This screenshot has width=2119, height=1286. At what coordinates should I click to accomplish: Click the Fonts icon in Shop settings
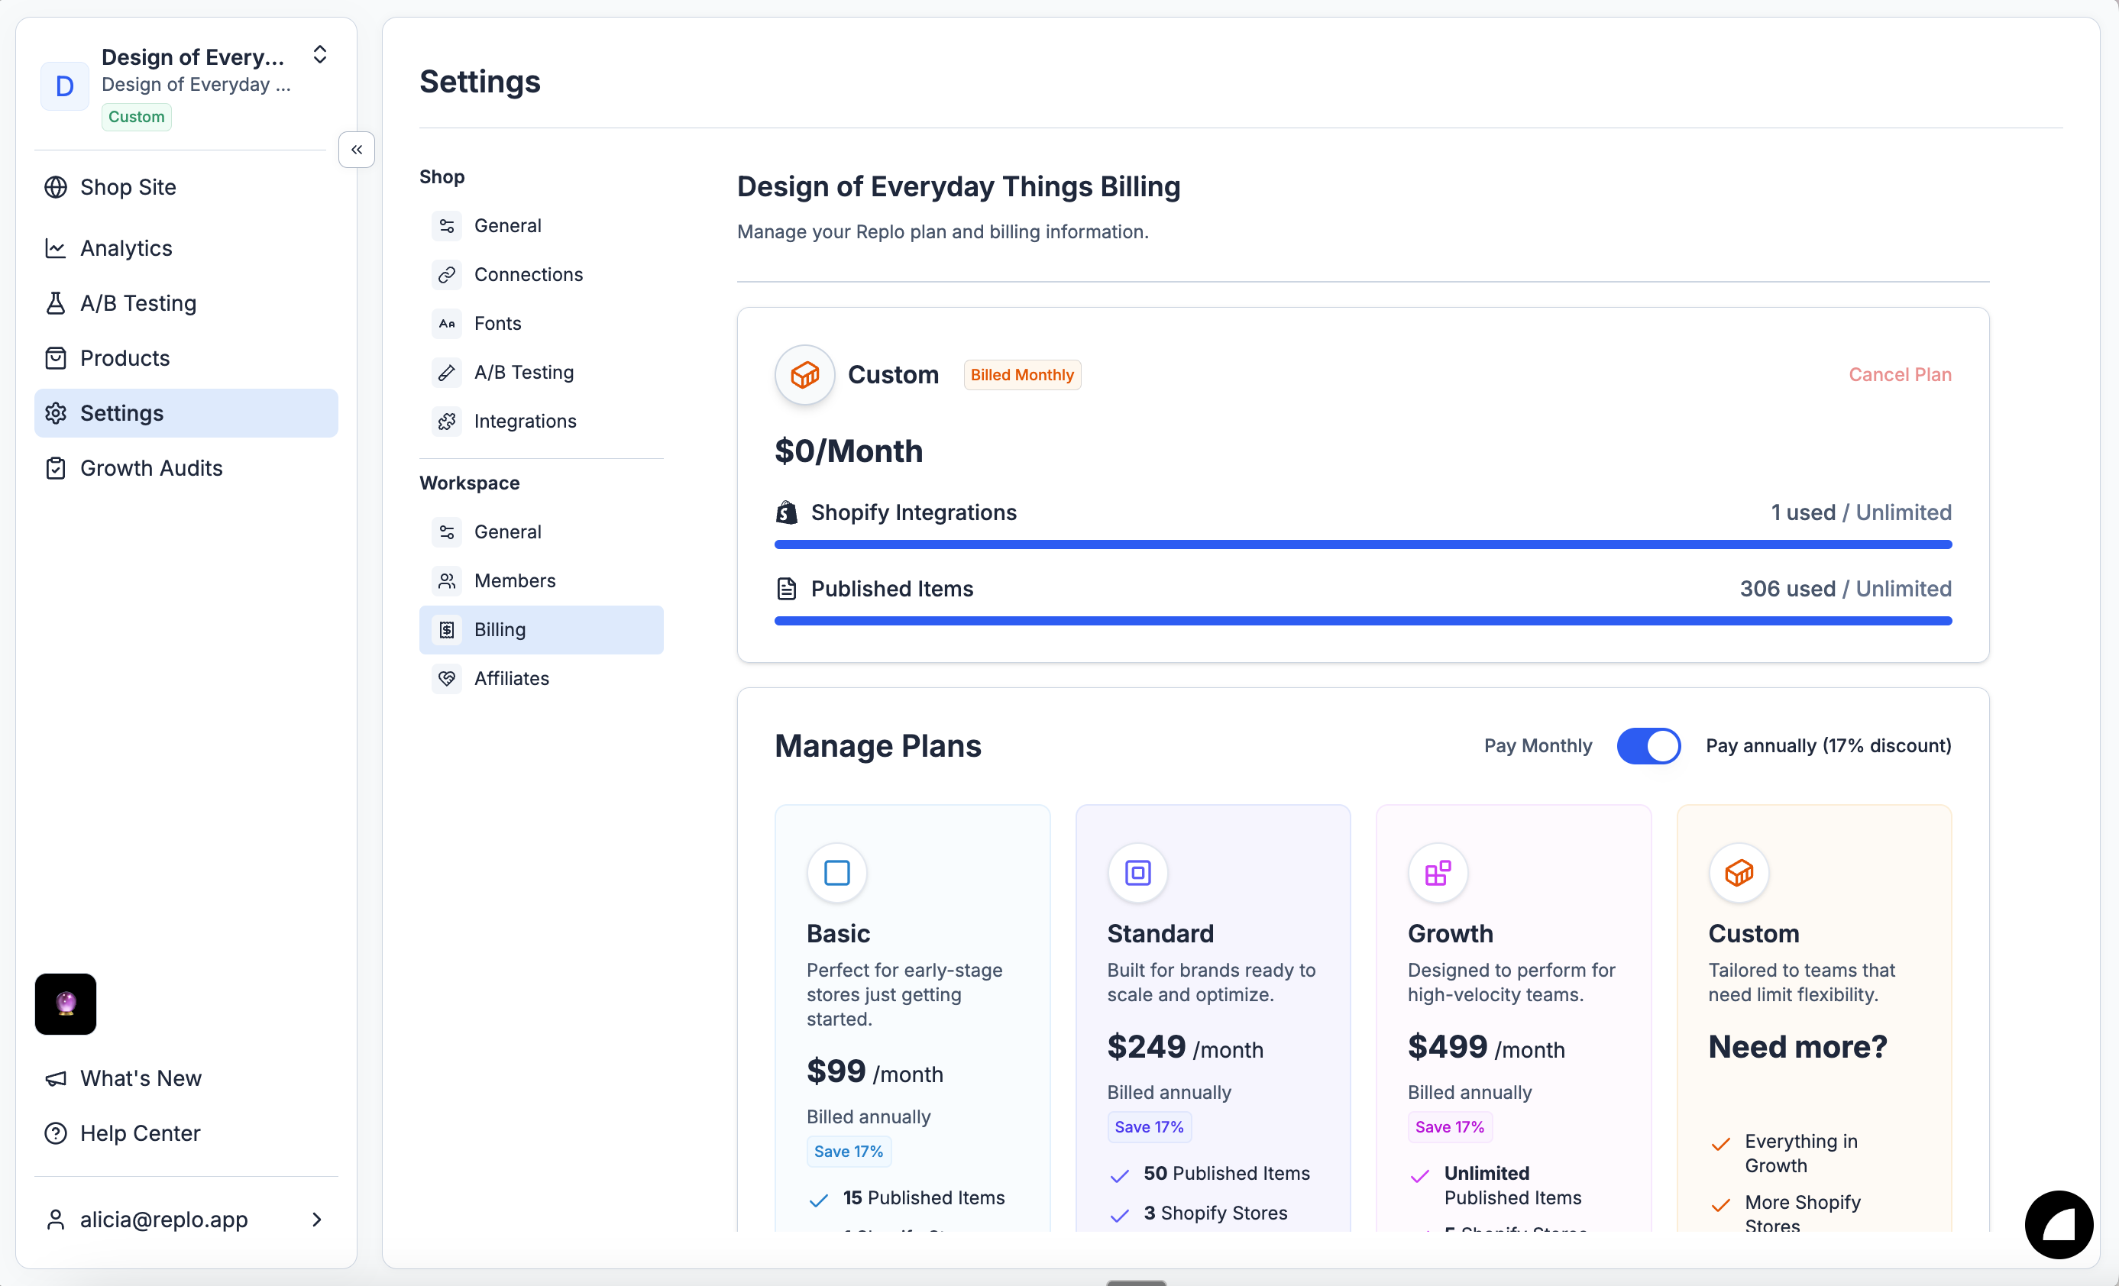pyautogui.click(x=446, y=323)
